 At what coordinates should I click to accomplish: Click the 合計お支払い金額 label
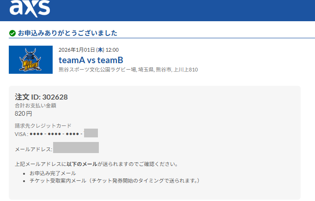[36, 106]
